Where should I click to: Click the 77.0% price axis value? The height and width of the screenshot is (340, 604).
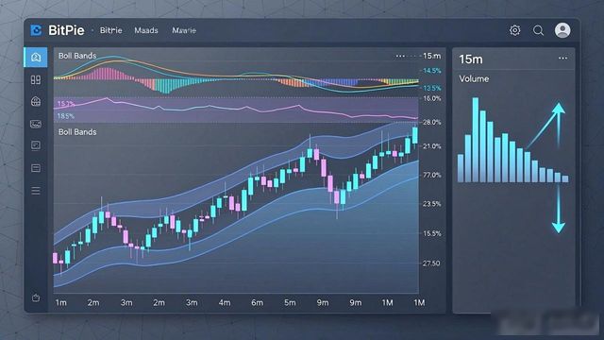432,175
